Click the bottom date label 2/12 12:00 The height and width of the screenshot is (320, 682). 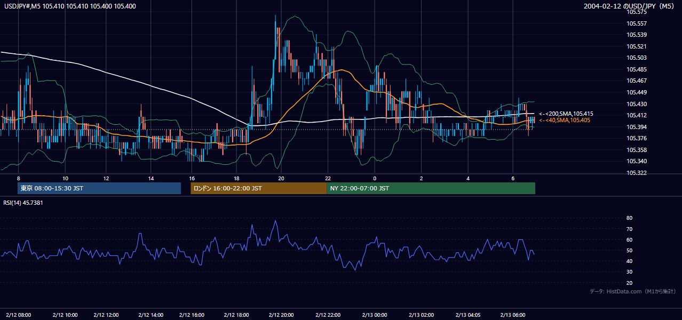coord(106,315)
